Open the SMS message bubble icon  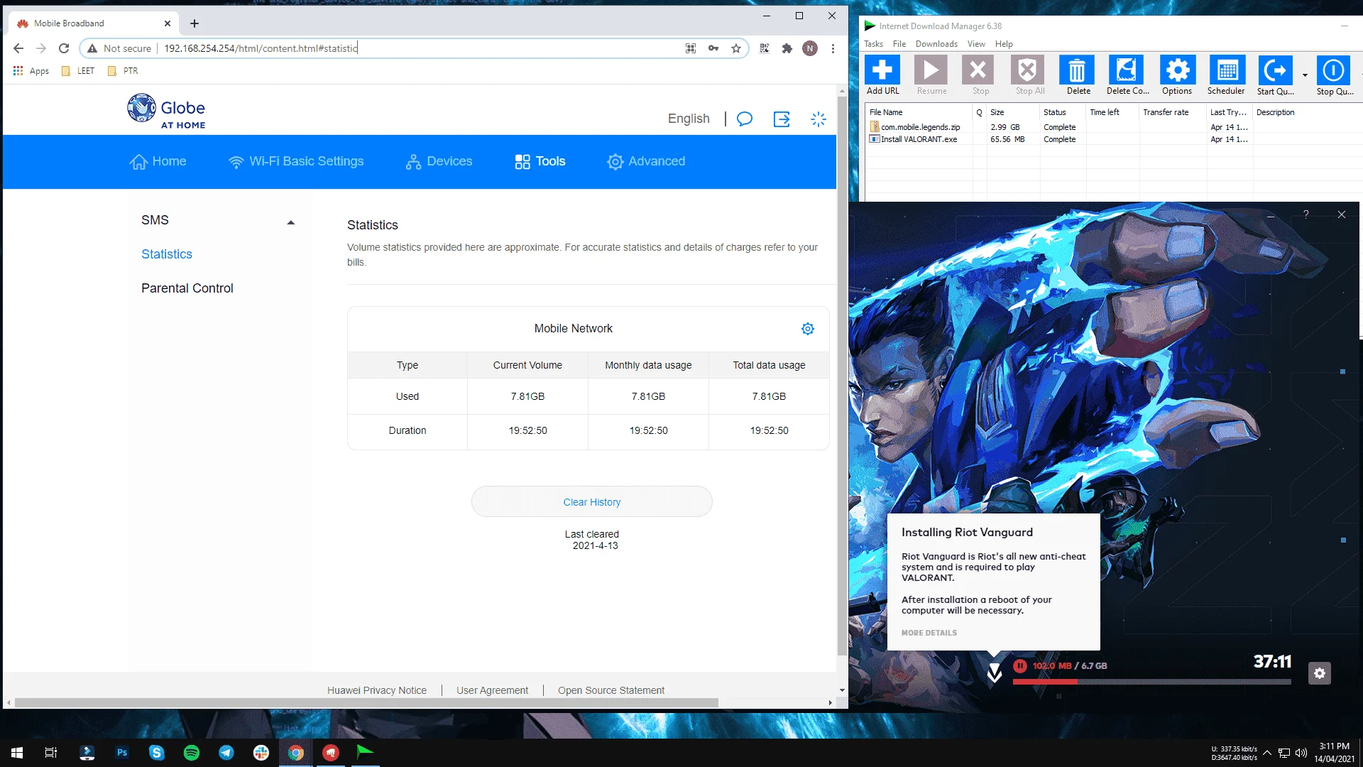(745, 119)
